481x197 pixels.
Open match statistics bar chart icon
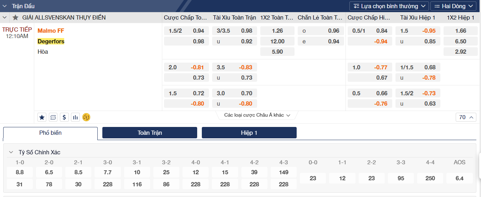click(x=75, y=117)
